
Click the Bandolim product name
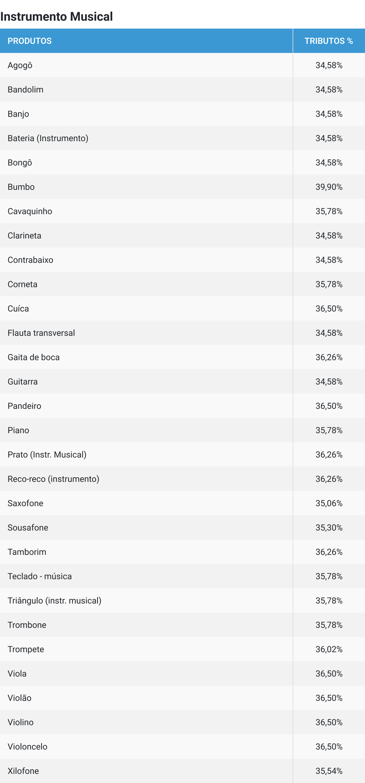tap(26, 89)
